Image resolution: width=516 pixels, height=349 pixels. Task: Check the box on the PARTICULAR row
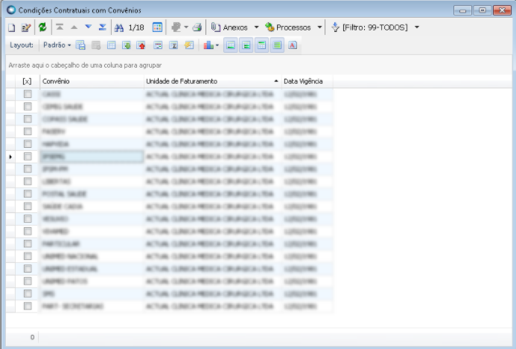28,244
